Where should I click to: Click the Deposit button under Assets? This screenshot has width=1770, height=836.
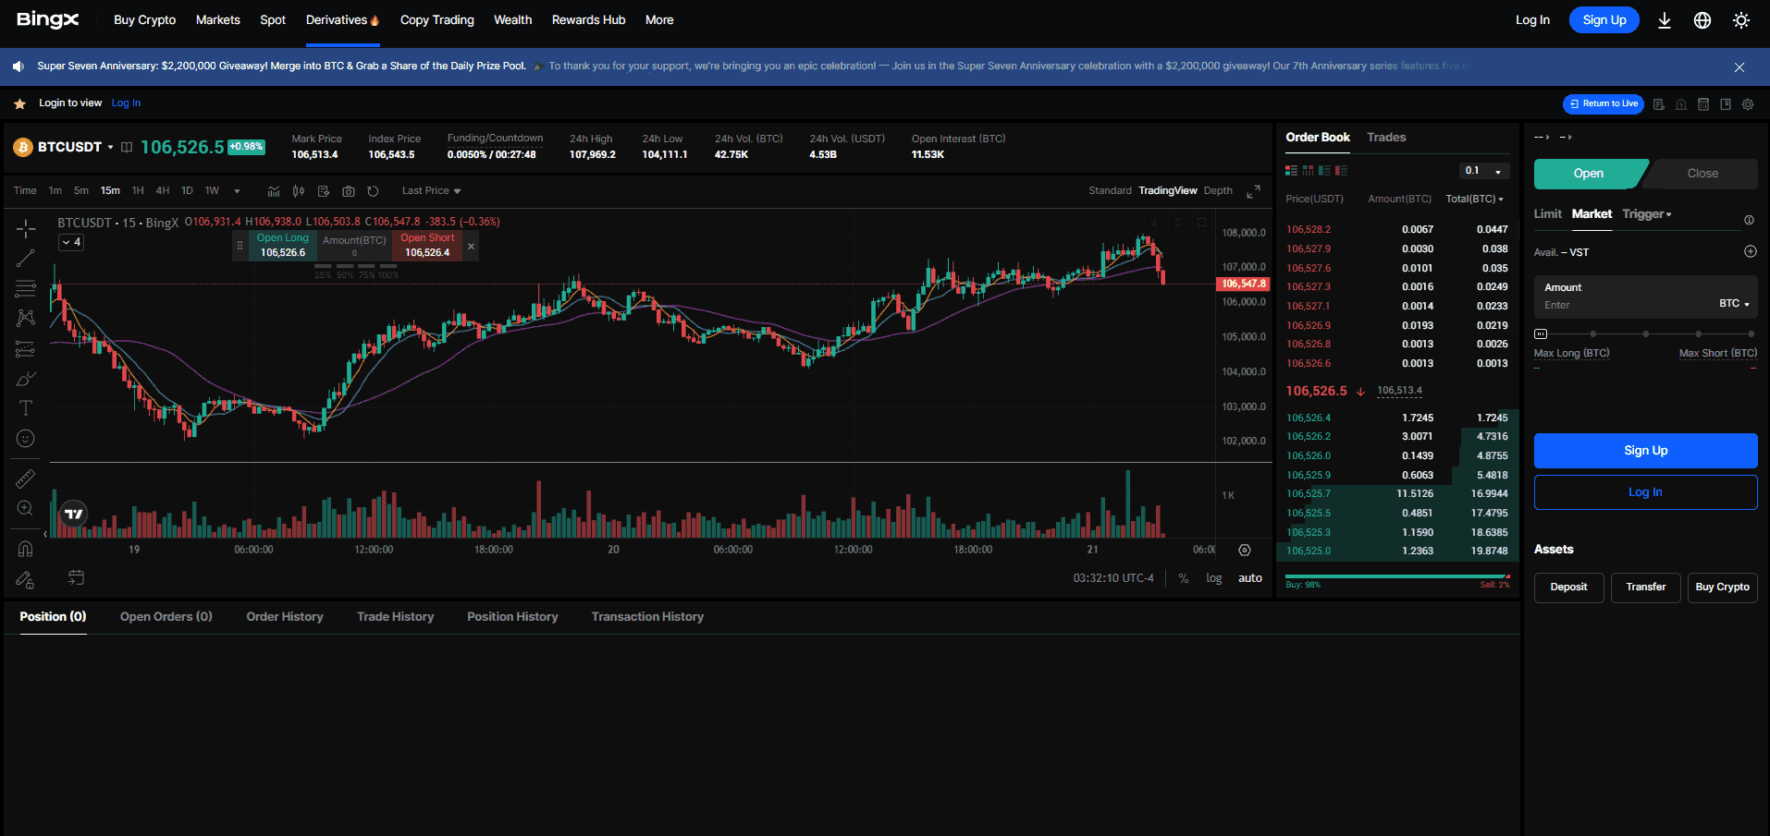point(1568,587)
